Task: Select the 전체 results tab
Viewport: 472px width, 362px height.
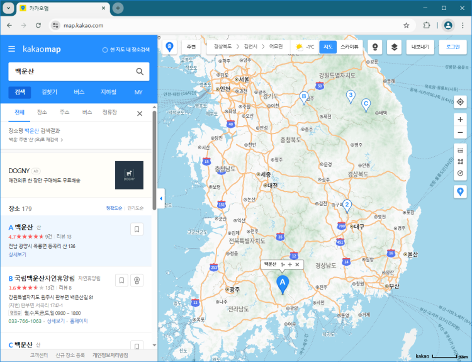Action: [x=20, y=113]
